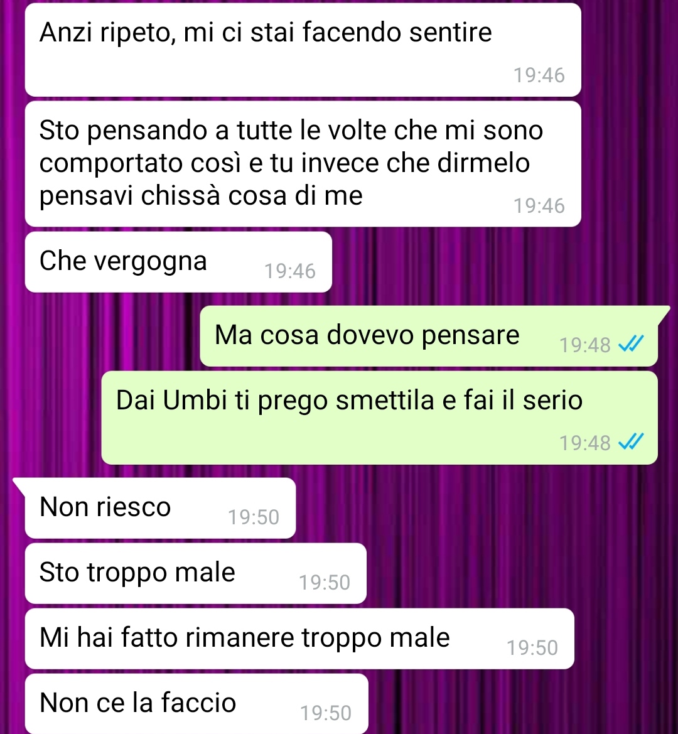Click the 19:50 timestamp on 'Sto troppo male'
The height and width of the screenshot is (734, 678).
pos(325,582)
